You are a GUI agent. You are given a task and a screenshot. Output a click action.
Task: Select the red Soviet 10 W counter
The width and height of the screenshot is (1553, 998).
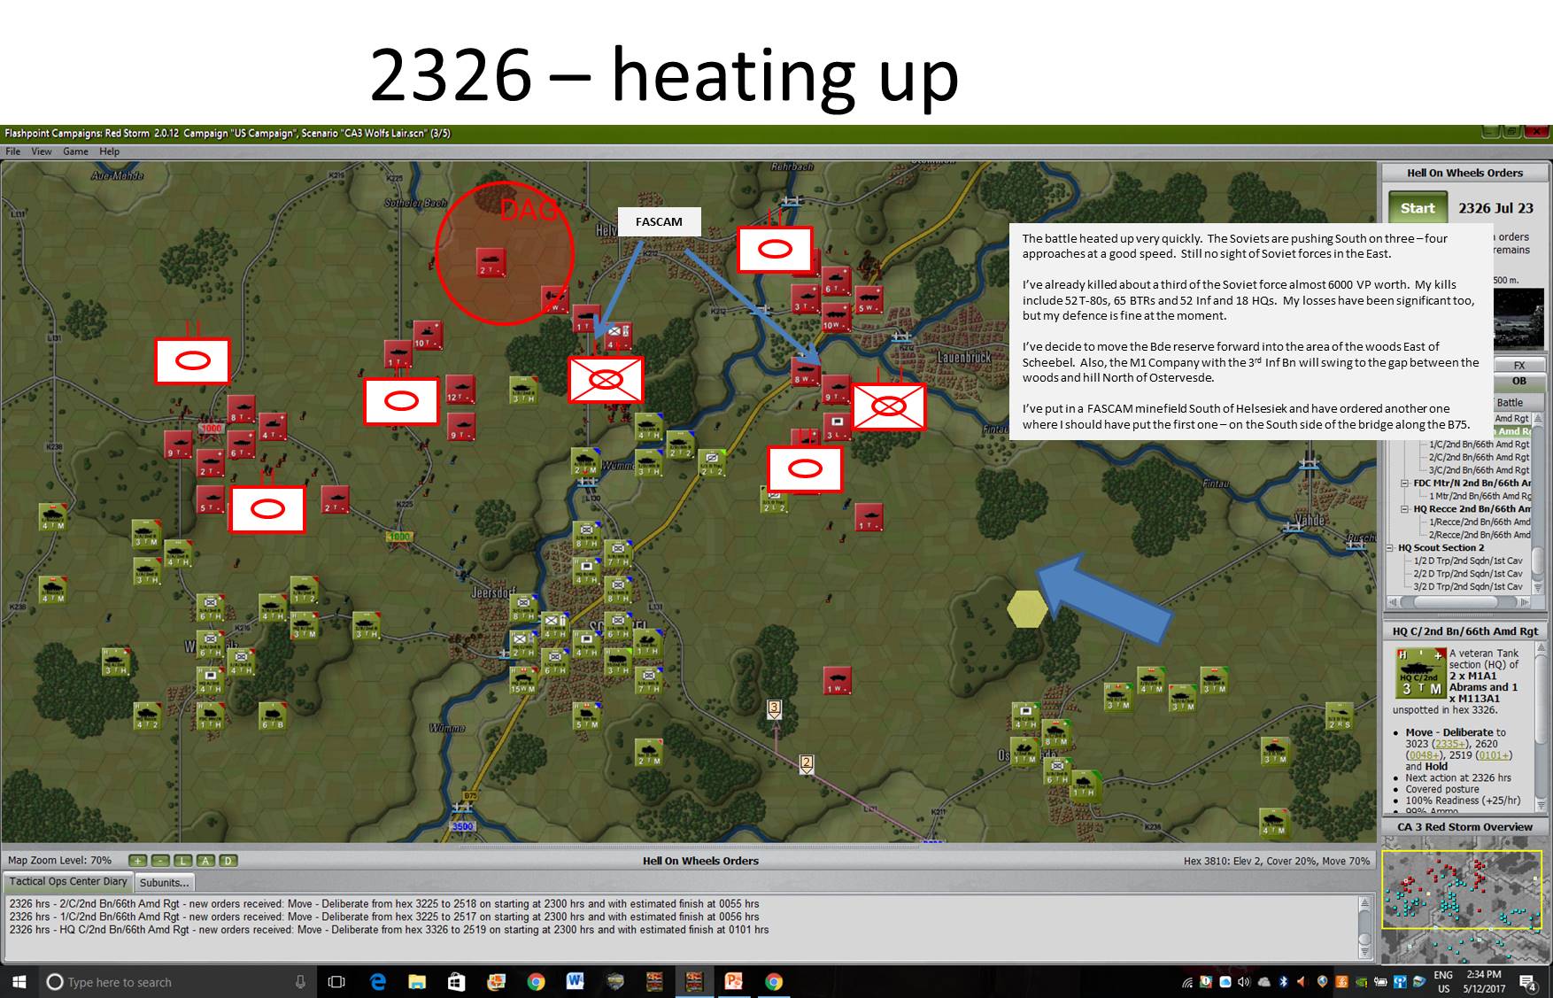click(x=836, y=318)
